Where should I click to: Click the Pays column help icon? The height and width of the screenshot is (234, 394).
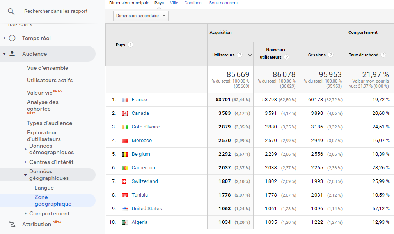(131, 45)
